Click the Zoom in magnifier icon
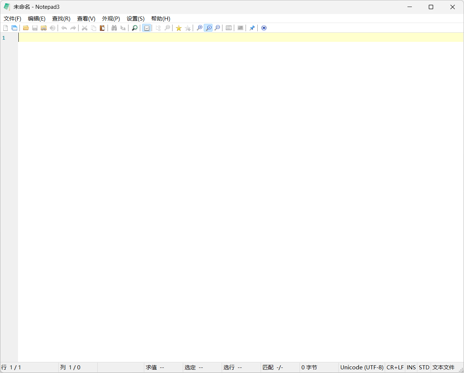Image resolution: width=464 pixels, height=373 pixels. pyautogui.click(x=199, y=28)
